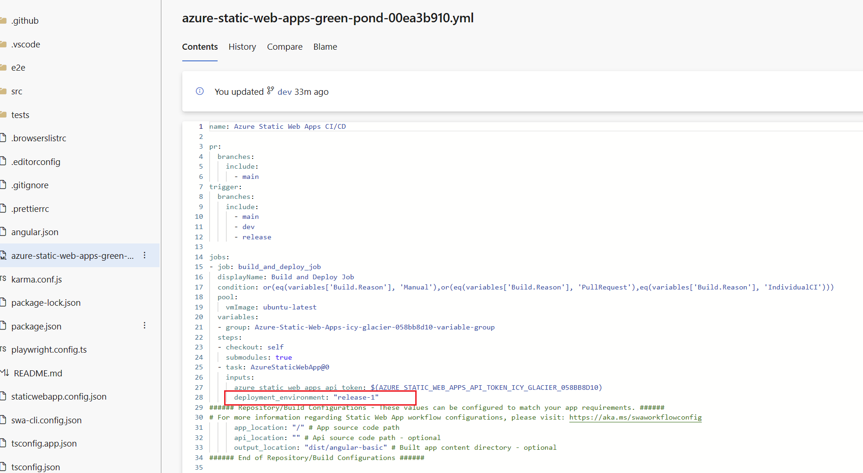Click the README.md markdown icon
This screenshot has width=863, height=473.
(x=4, y=373)
